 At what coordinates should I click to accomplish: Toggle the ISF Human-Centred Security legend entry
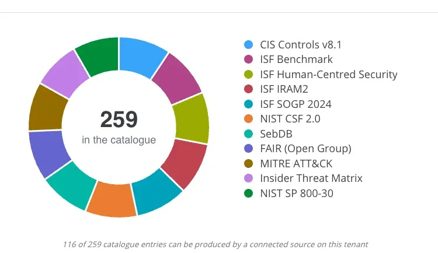click(x=321, y=75)
